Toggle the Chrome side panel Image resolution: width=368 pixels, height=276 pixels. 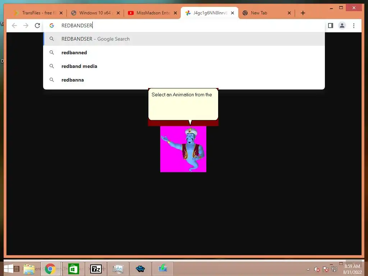pyautogui.click(x=331, y=26)
